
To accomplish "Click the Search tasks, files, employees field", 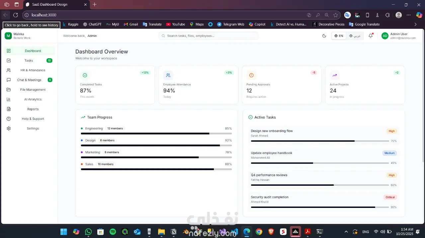I will point(208,36).
